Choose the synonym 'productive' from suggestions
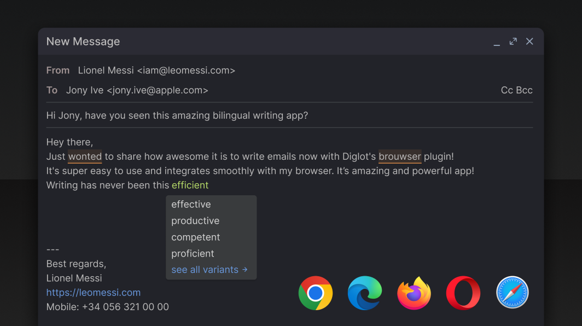 [x=195, y=220]
